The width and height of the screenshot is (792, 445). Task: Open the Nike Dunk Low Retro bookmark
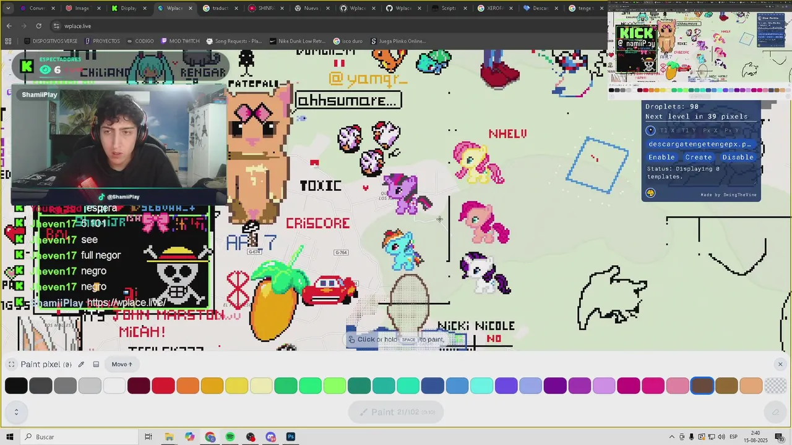click(x=298, y=41)
